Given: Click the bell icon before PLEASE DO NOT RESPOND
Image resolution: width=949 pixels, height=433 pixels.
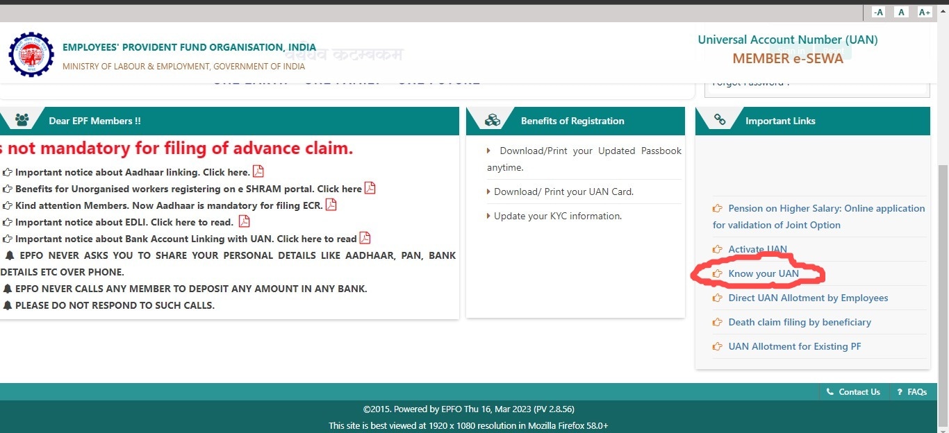Looking at the screenshot, I should (x=8, y=305).
